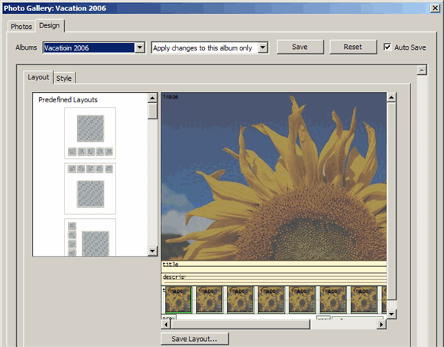The width and height of the screenshot is (444, 347).
Task: Click outer panel scroll up arrow
Action: coord(422,70)
